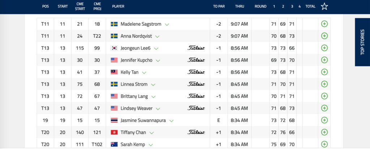
Task: Toggle favorite plus for Lindsey Weaver
Action: pos(324,108)
